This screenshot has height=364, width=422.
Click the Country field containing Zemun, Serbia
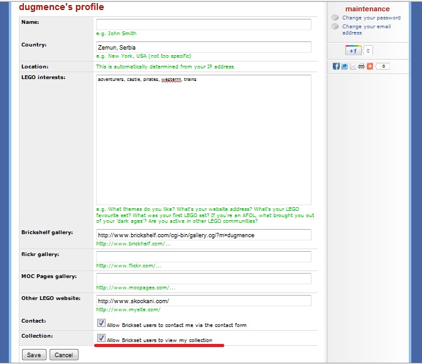[x=203, y=47]
